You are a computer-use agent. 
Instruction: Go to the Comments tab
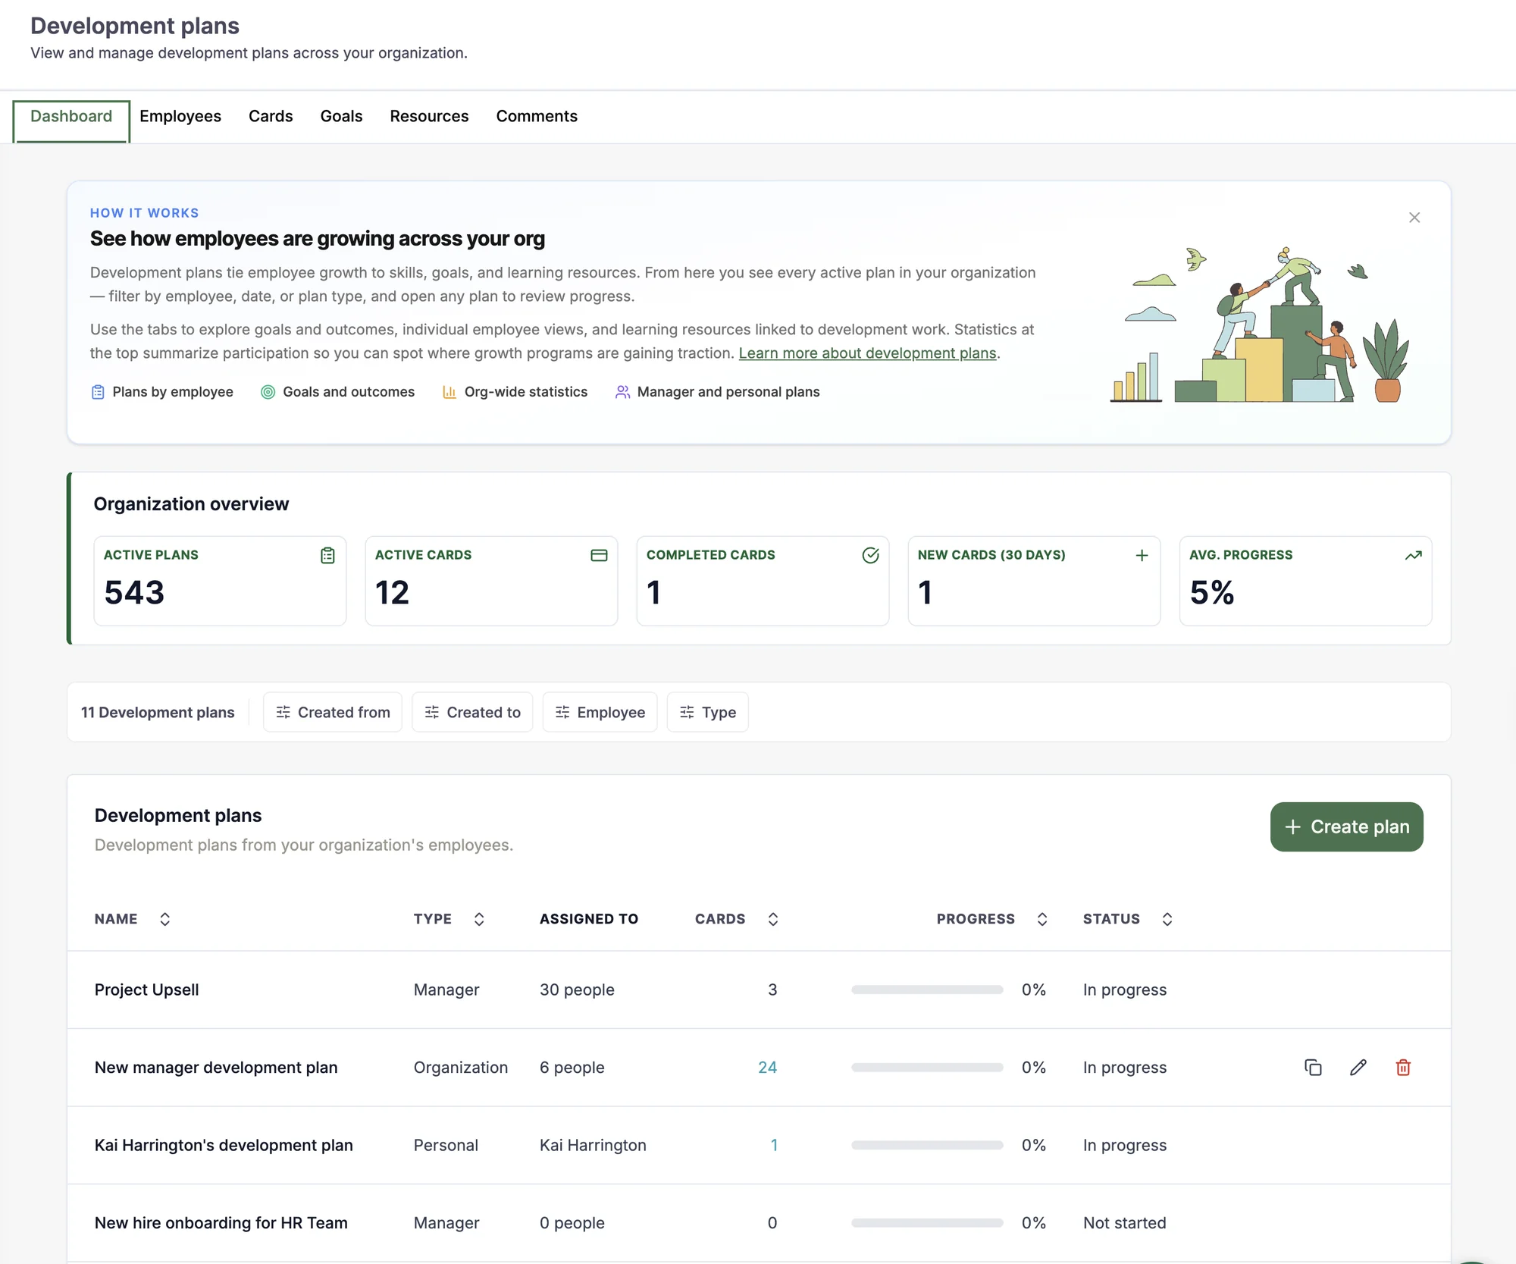[537, 116]
